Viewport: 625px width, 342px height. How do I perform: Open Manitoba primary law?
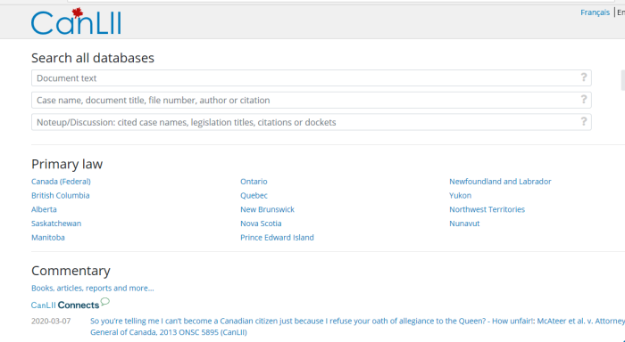click(x=48, y=238)
